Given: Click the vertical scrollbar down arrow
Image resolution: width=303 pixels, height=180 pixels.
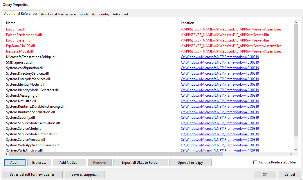Looking at the screenshot, I should 296,149.
